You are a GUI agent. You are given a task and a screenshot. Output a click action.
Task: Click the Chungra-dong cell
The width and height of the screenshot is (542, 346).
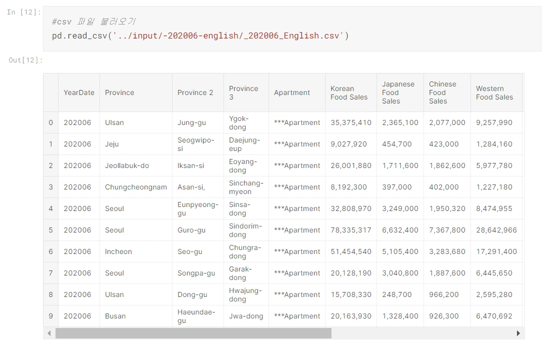point(246,251)
